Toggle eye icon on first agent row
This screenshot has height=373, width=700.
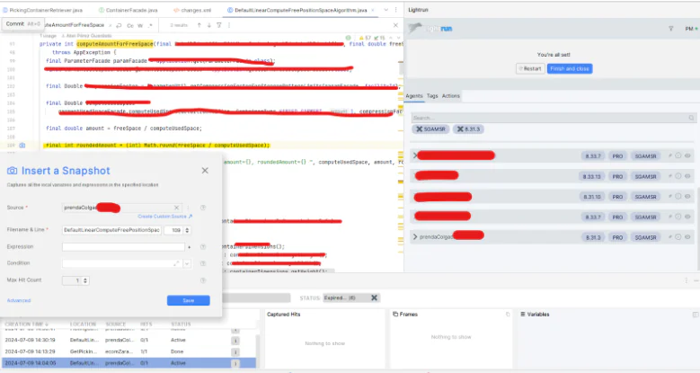(688, 155)
